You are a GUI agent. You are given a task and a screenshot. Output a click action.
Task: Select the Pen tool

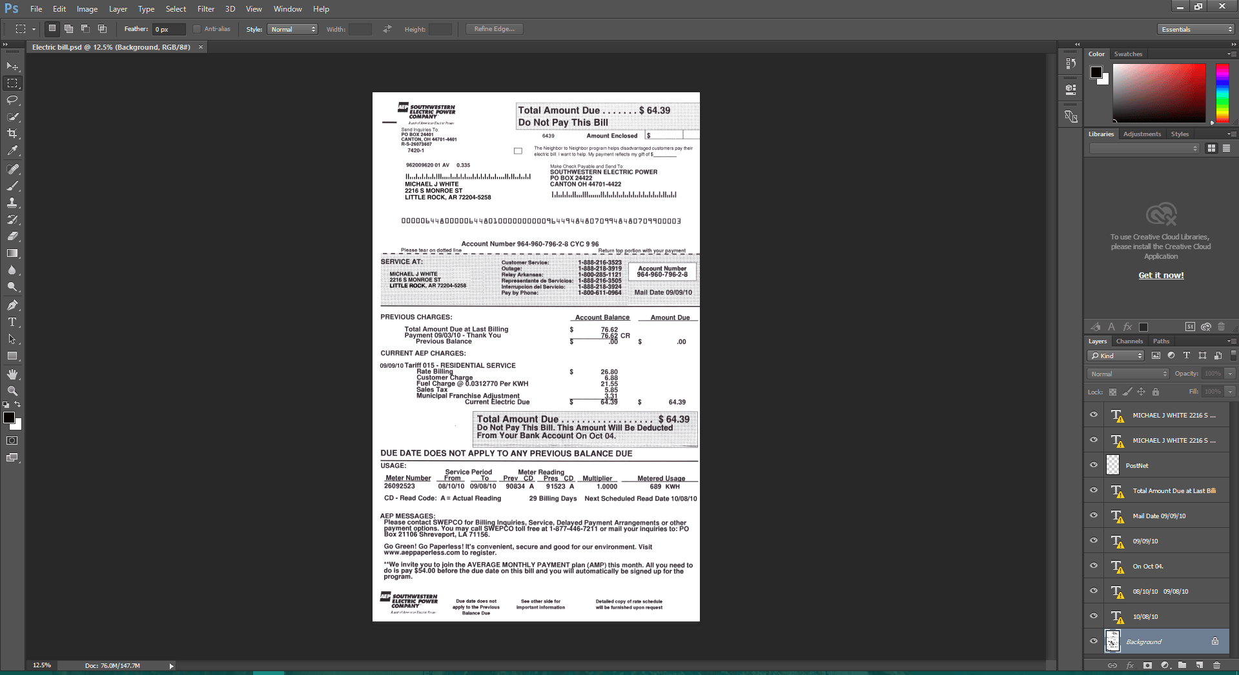coord(12,305)
